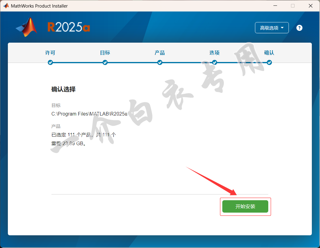The width and height of the screenshot is (320, 248).
Task: Select the 确认 step tab
Action: point(269,53)
